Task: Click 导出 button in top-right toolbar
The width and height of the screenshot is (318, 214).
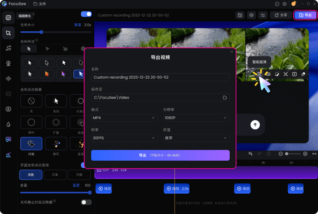Action: point(305,15)
